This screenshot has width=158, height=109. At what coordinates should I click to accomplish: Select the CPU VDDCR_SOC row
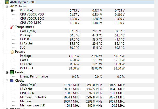click(87, 19)
